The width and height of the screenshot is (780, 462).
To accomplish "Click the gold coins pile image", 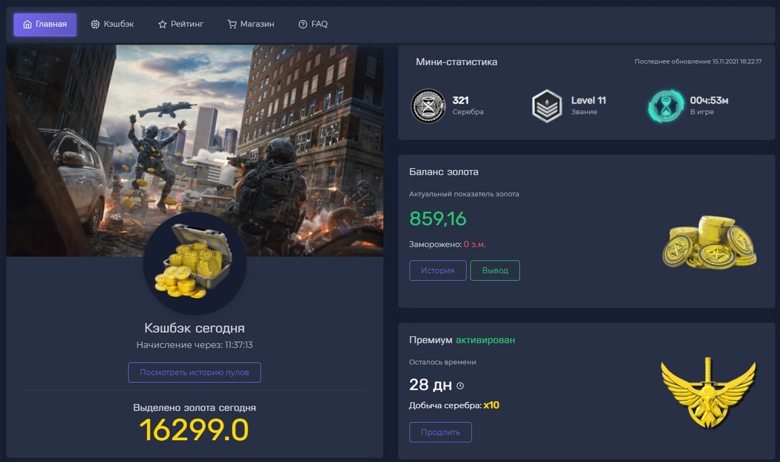I will (x=710, y=242).
